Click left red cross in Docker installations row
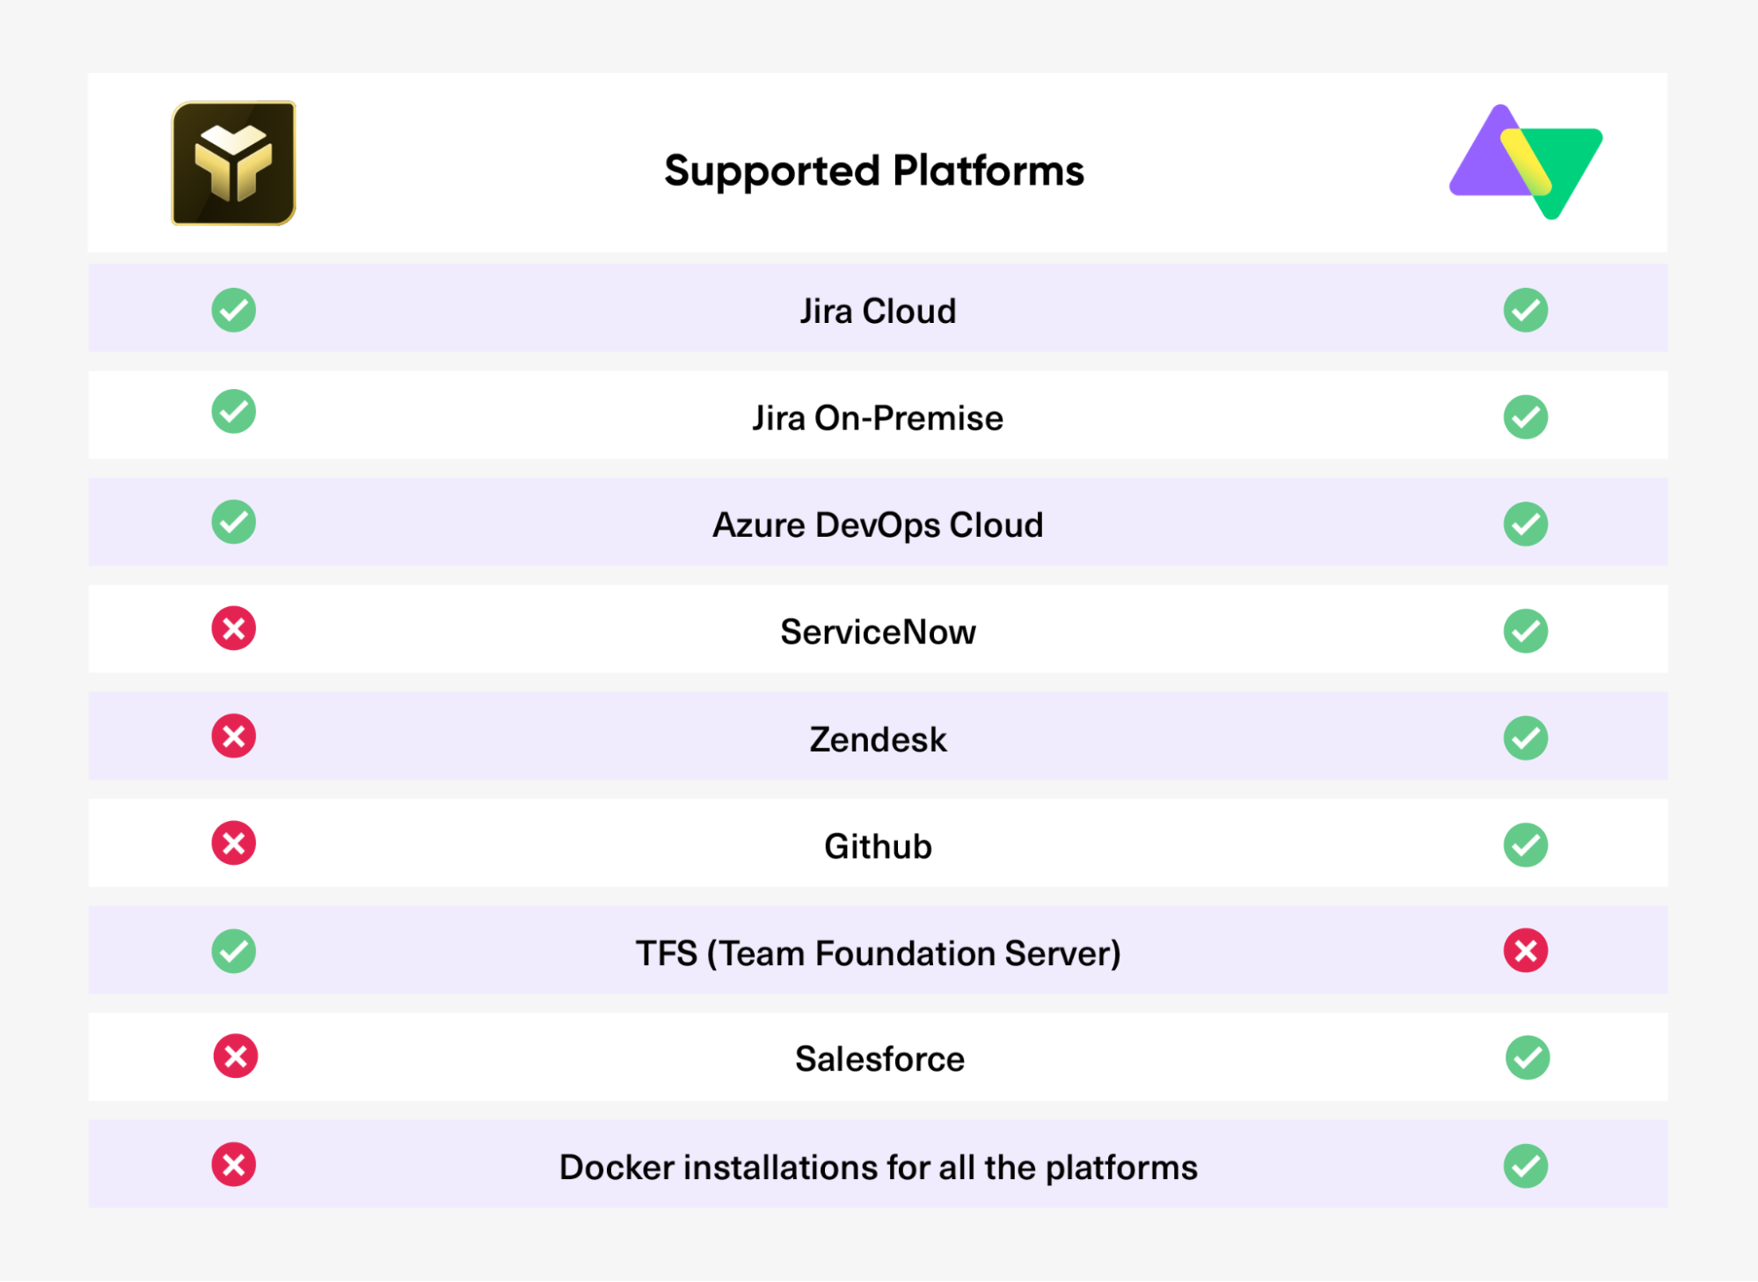 click(x=233, y=1165)
